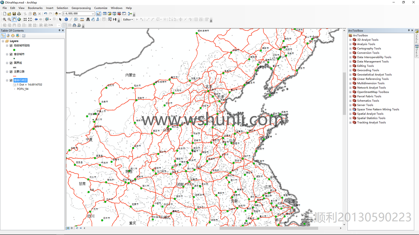
Task: Open the Editor dropdown menu
Action: (128, 19)
